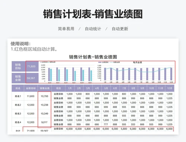This screenshot has height=142, width=186.
Task: Select the 6,000 total under 12月
Action: [x=169, y=129]
